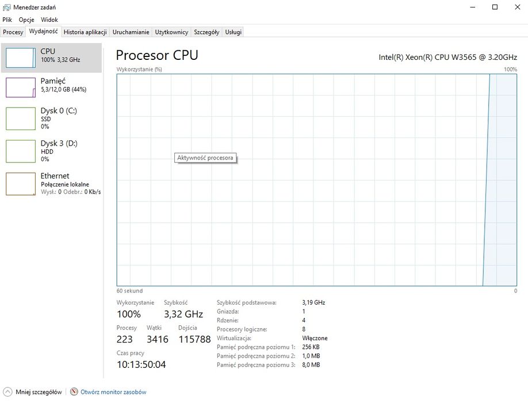Open the Opcje menu

[26, 20]
